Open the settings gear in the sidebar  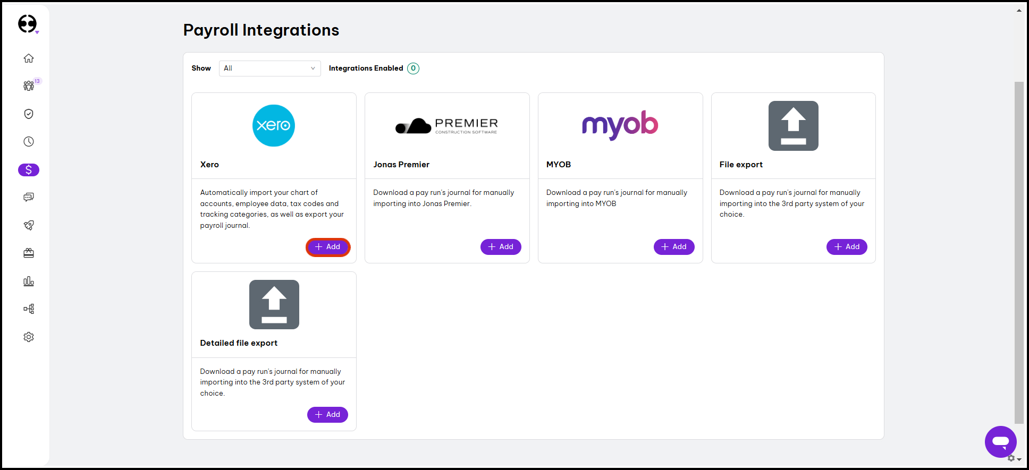(x=29, y=337)
